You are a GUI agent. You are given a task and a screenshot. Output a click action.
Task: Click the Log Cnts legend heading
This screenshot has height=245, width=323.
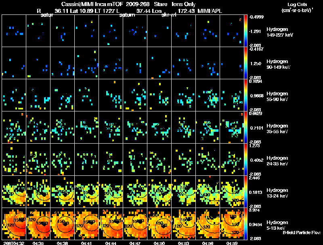tap(297, 4)
